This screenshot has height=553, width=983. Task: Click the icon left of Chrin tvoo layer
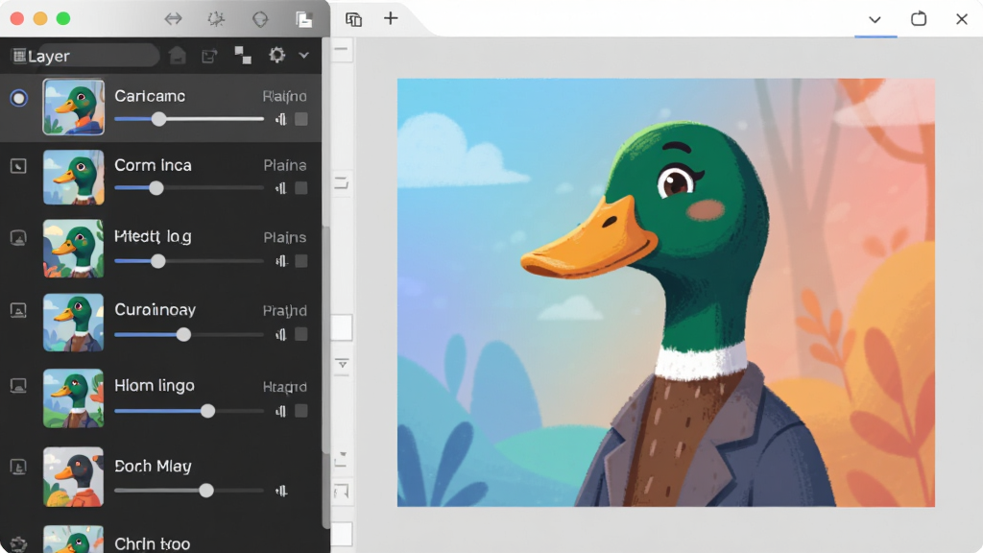coord(18,543)
